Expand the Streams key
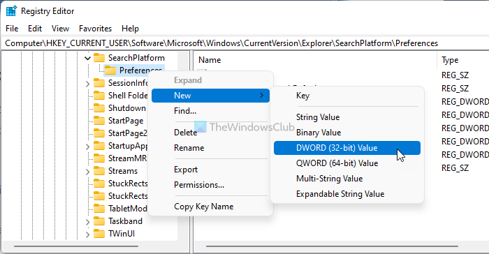489x254 pixels. point(87,172)
